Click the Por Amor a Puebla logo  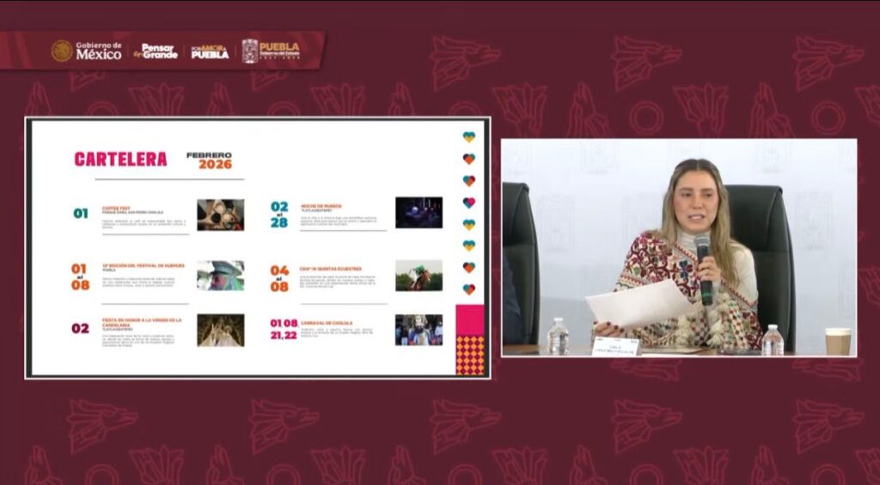(x=210, y=51)
